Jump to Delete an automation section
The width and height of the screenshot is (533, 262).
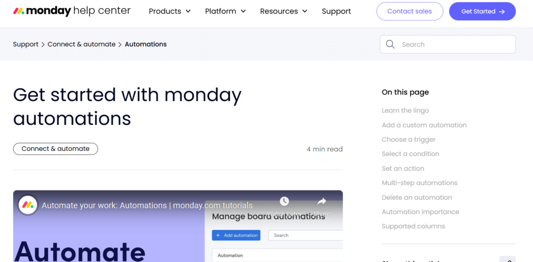(417, 198)
